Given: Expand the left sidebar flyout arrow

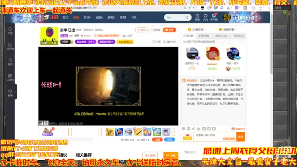Looking at the screenshot, I should point(15,92).
